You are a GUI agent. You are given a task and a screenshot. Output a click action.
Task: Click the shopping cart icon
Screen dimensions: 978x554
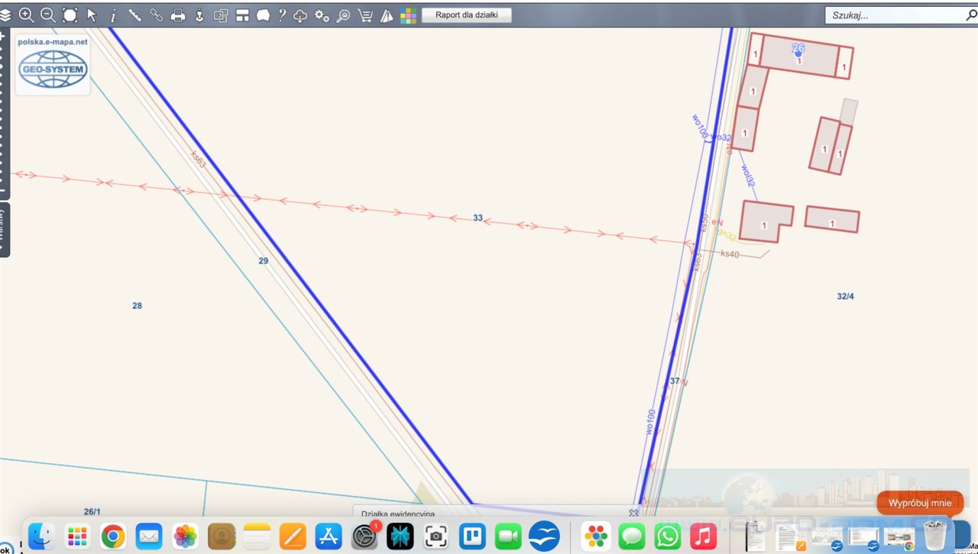365,15
